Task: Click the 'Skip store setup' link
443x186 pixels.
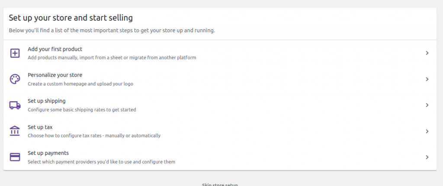Action: pyautogui.click(x=220, y=184)
